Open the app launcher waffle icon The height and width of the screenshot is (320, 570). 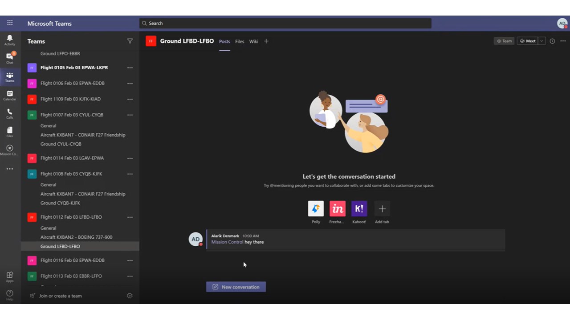click(x=10, y=23)
